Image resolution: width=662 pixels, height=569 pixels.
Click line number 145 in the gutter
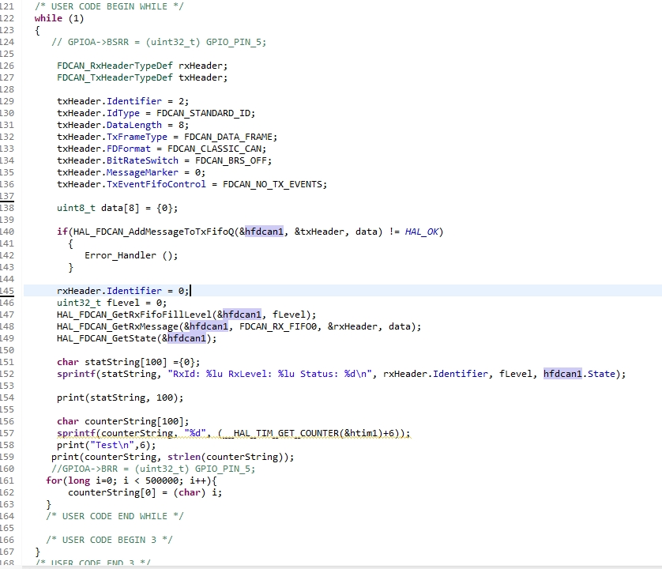tap(7, 291)
